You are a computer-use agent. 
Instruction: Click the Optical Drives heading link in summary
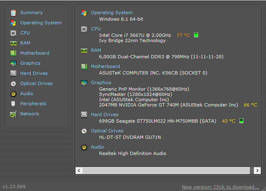(107, 131)
